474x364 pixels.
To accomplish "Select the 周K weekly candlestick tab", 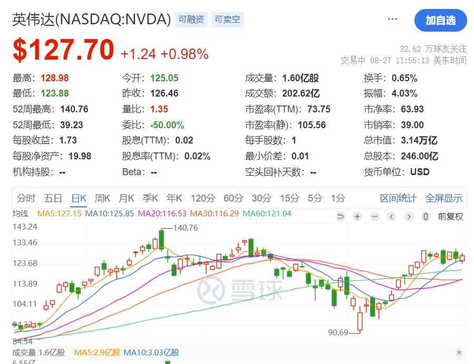I will (x=103, y=198).
